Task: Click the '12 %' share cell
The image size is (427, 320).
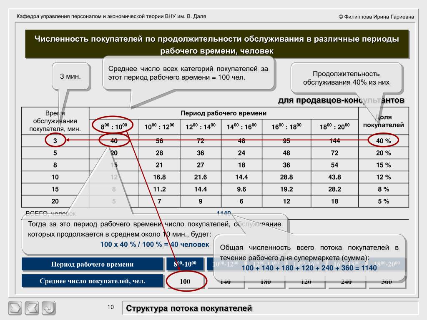Action: (x=384, y=177)
